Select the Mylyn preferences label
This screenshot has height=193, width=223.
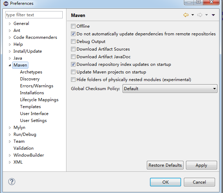tap(19, 128)
